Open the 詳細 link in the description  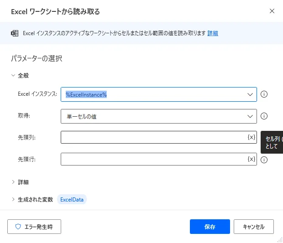click(213, 33)
